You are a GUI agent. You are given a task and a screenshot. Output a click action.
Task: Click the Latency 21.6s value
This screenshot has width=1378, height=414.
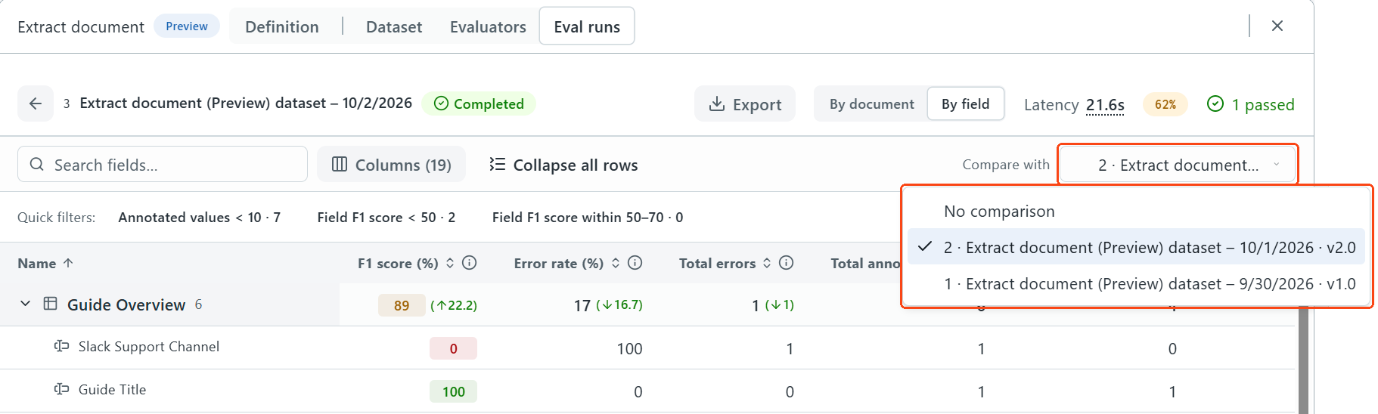click(x=1105, y=105)
